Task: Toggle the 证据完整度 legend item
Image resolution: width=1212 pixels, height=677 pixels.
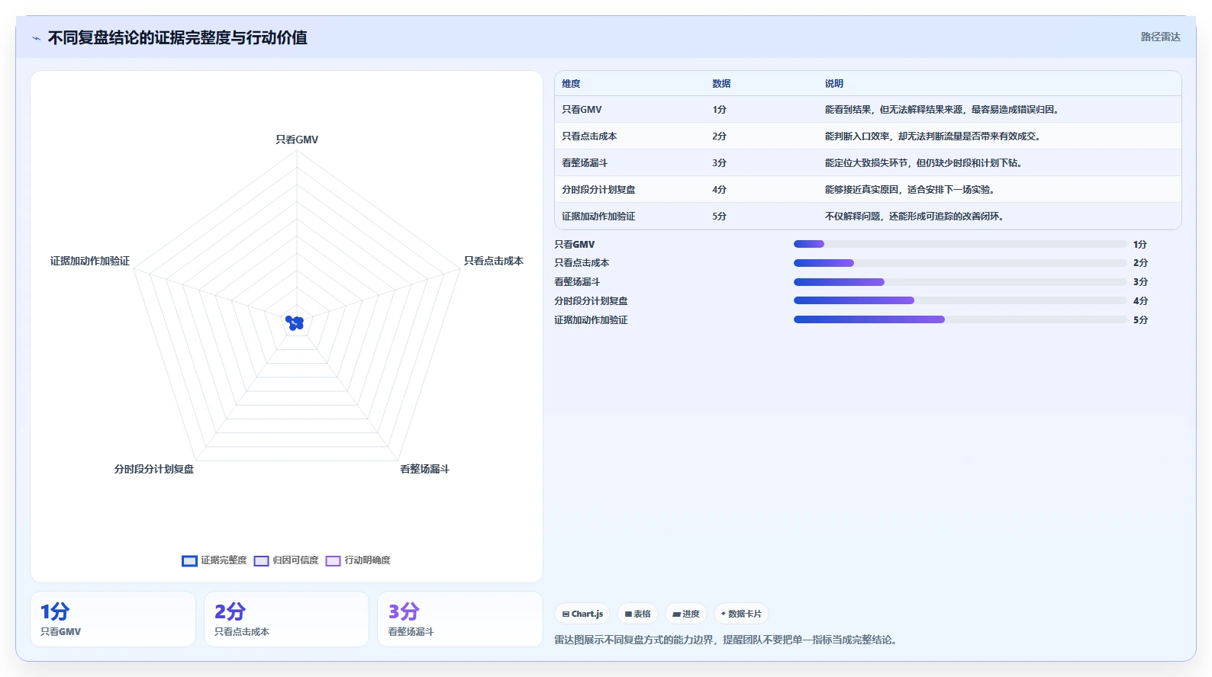Action: point(214,560)
